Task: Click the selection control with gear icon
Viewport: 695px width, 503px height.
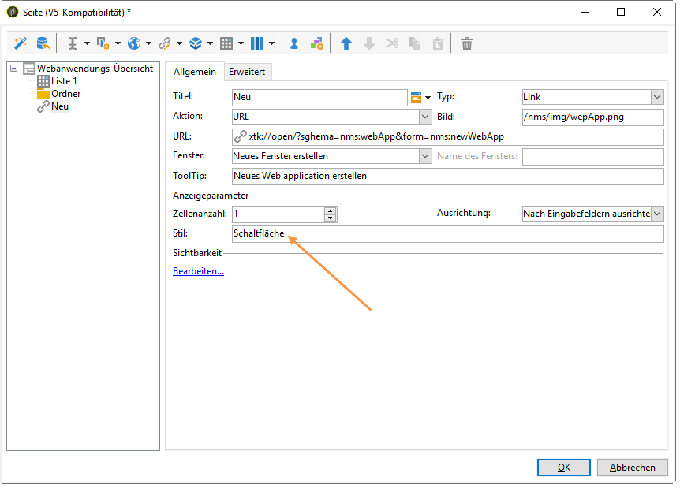Action: pos(103,43)
